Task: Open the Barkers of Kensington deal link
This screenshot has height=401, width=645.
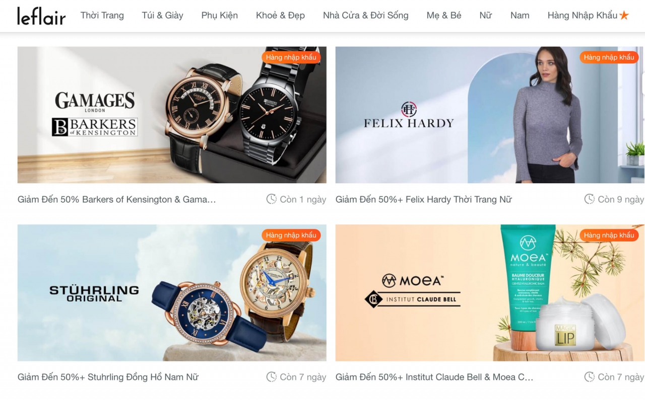Action: [x=117, y=199]
